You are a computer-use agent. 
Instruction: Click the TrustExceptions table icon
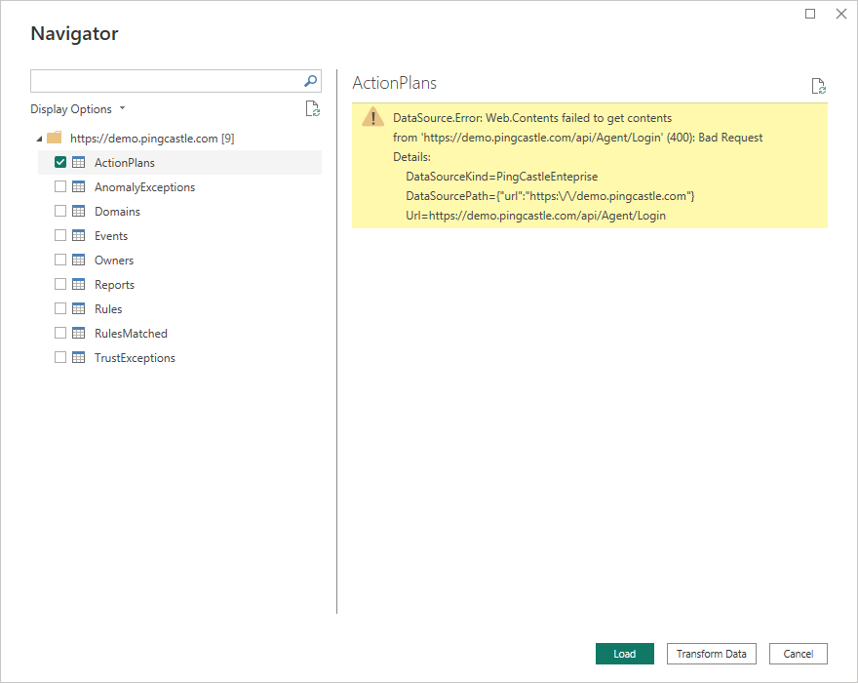point(79,358)
